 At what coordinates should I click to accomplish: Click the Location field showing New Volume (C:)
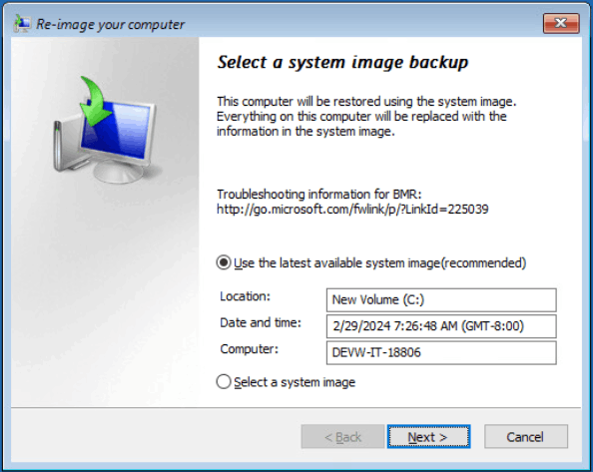click(x=441, y=300)
